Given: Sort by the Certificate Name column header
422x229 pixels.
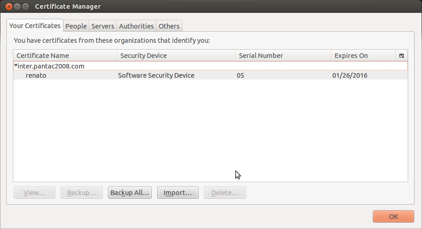Looking at the screenshot, I should pyautogui.click(x=65, y=56).
